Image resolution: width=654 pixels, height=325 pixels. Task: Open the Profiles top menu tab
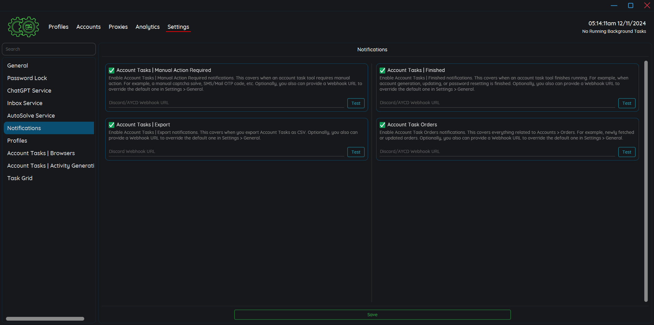click(x=58, y=27)
